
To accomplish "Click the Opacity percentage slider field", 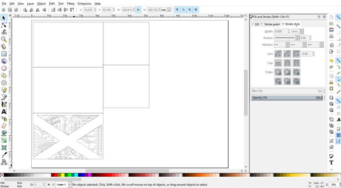I will coord(286,98).
